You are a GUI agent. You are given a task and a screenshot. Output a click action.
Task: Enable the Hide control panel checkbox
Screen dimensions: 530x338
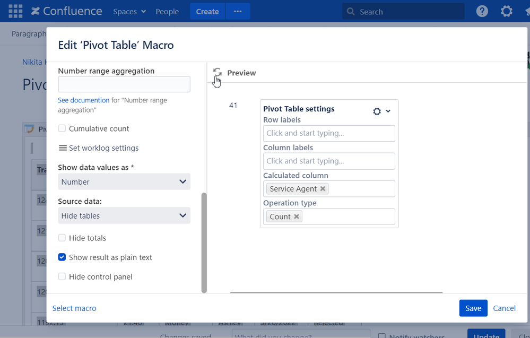tap(62, 276)
